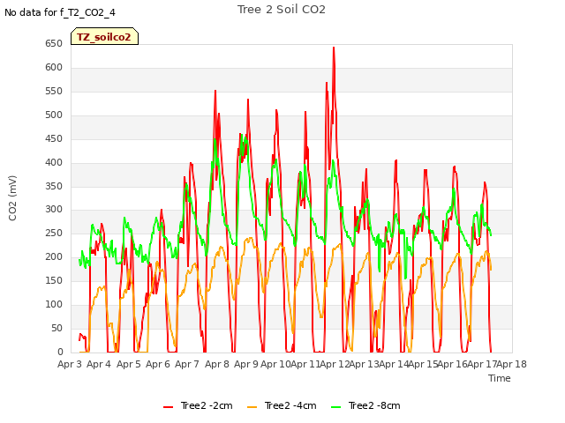Click the 250 y-axis tick label
This screenshot has height=423, width=565.
pyautogui.click(x=54, y=233)
